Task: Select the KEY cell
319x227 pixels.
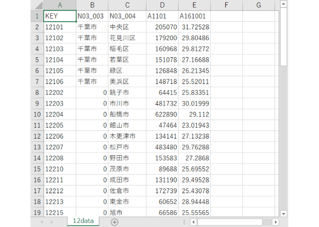Action: click(60, 16)
